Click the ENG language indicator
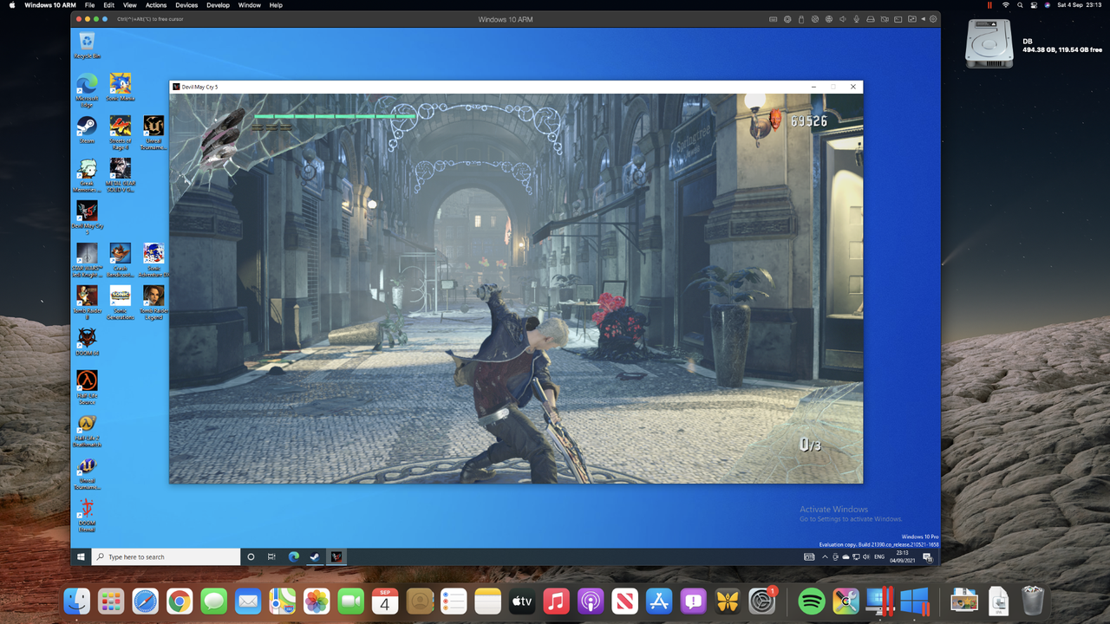Image resolution: width=1110 pixels, height=624 pixels. tap(879, 556)
